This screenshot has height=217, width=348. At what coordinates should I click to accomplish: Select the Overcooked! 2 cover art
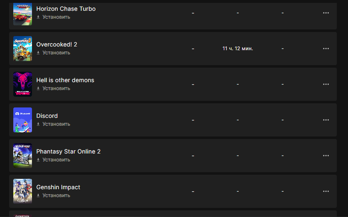[23, 49]
